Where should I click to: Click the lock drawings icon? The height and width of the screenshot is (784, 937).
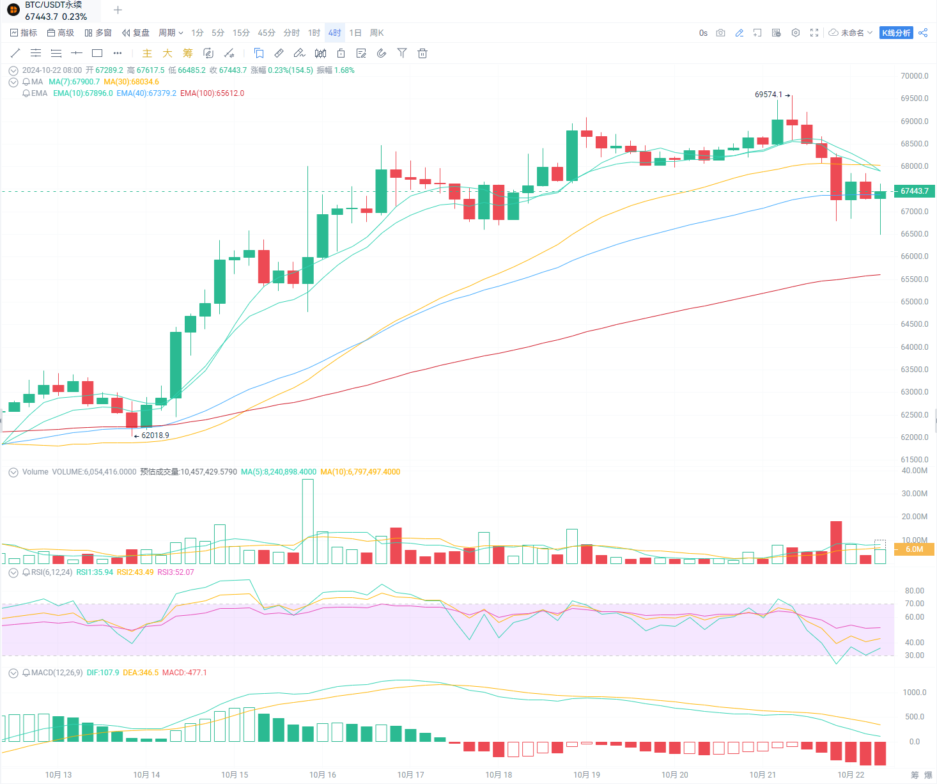(x=341, y=53)
